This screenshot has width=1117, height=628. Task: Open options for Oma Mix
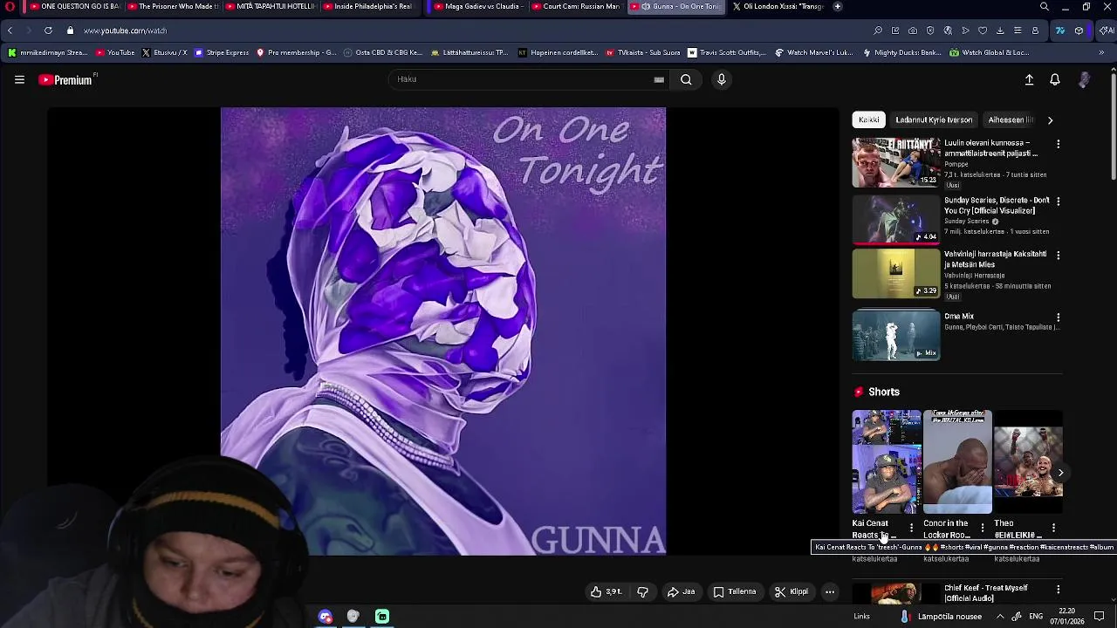1059,317
